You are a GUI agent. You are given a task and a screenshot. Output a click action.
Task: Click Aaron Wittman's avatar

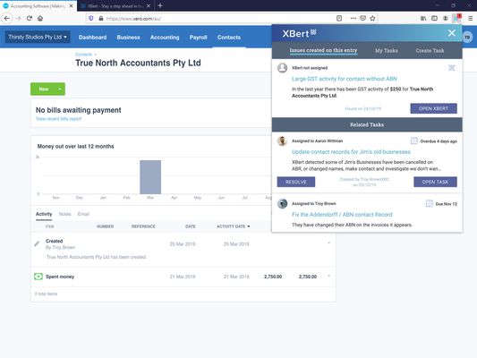point(282,141)
